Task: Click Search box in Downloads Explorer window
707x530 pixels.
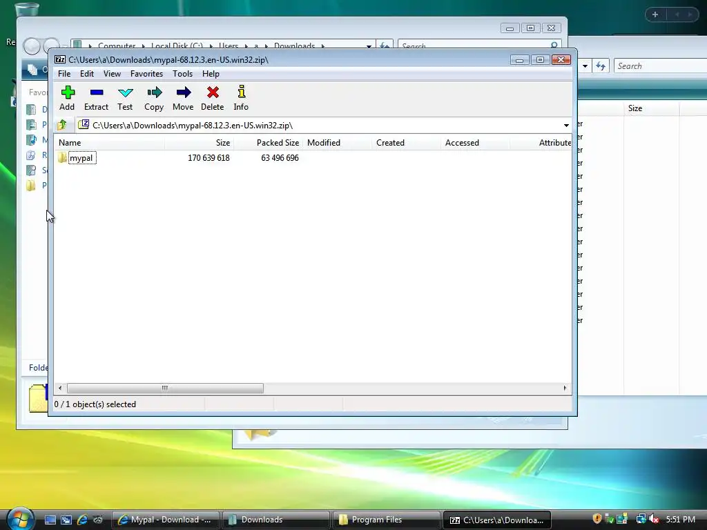Action: click(x=479, y=45)
